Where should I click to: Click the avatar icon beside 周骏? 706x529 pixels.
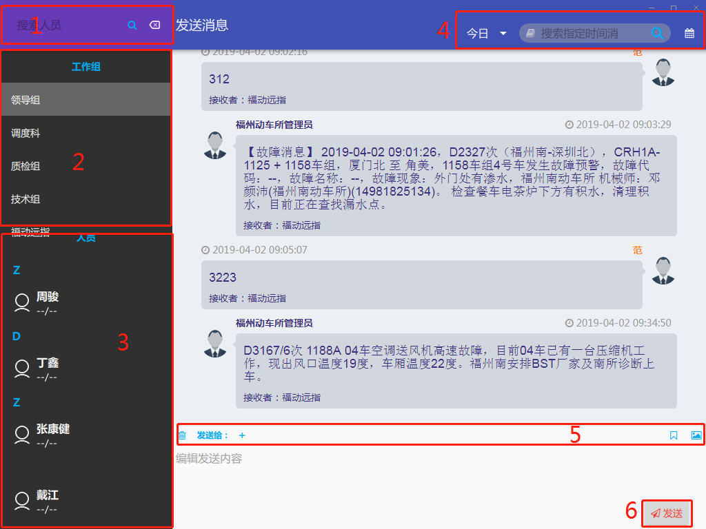[21, 303]
